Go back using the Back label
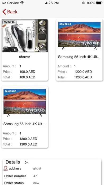This screenshot has width=104, height=185. (12, 12)
